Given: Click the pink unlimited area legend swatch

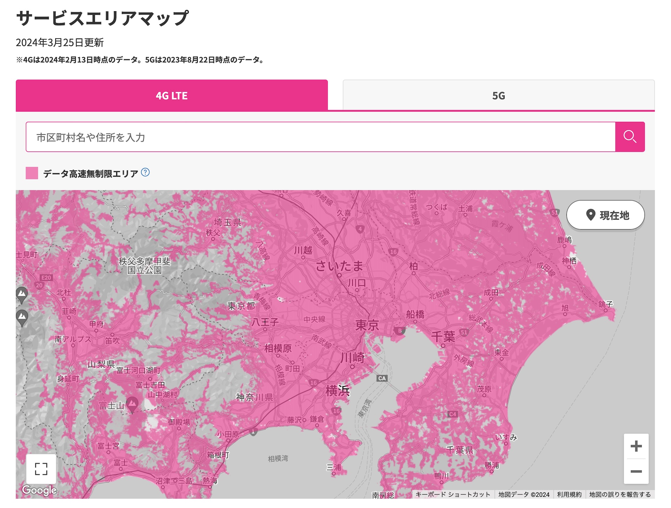Looking at the screenshot, I should pyautogui.click(x=32, y=173).
